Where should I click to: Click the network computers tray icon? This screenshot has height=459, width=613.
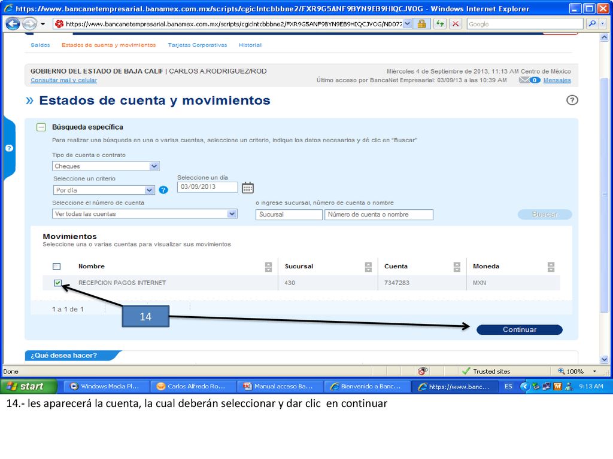coord(546,386)
